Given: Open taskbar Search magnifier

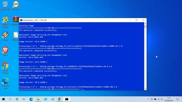Looking at the screenshot, I should pos(10,99).
